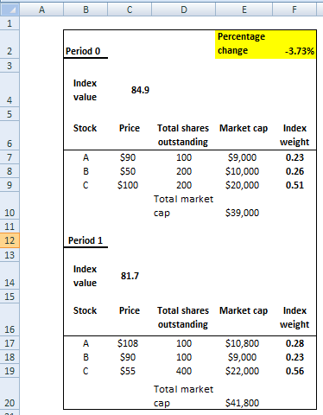The width and height of the screenshot is (323, 415).
Task: Click the $10,000 market cap cell
Action: [x=242, y=171]
